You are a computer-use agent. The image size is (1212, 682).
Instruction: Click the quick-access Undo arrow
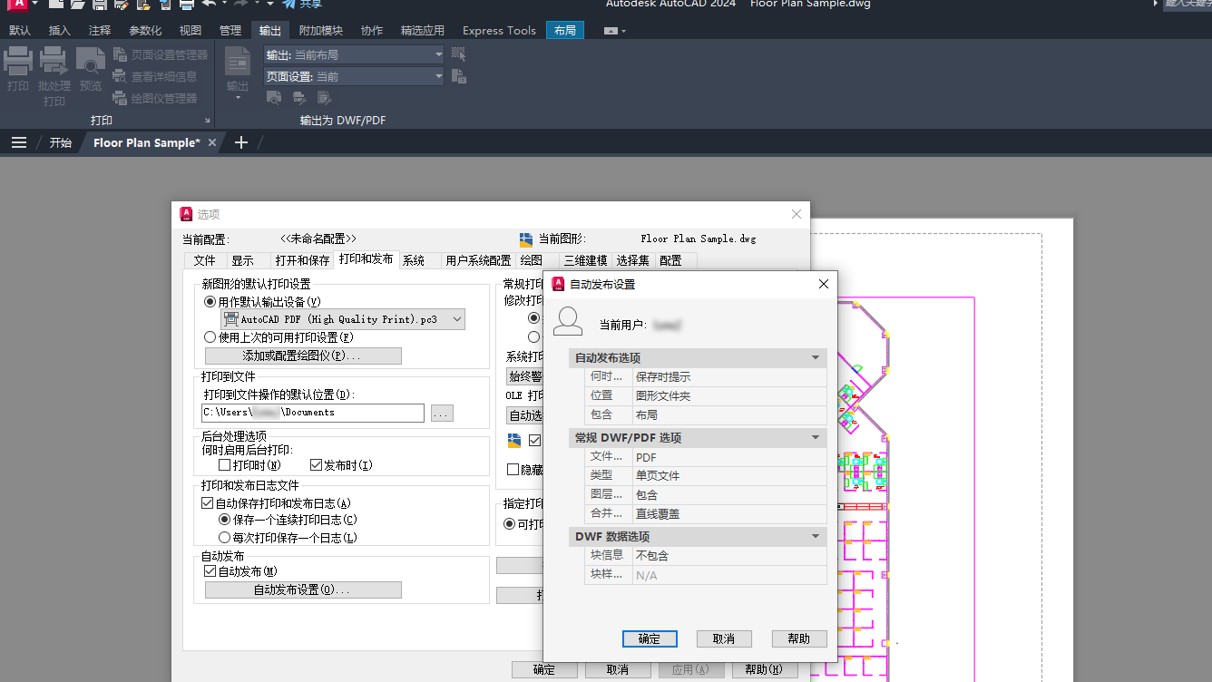(210, 4)
